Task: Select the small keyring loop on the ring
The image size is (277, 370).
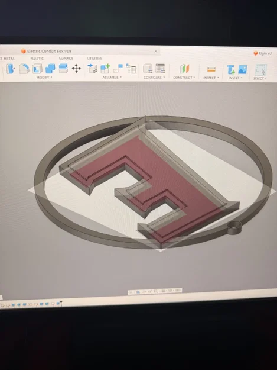Action: click(x=234, y=227)
